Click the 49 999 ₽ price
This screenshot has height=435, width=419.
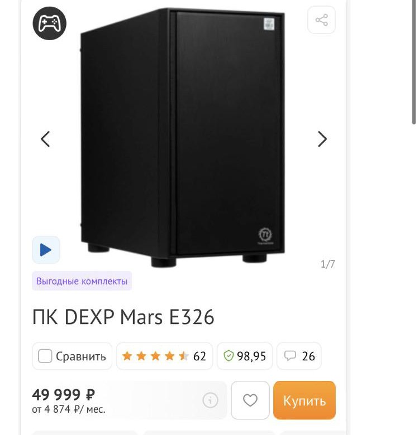click(63, 394)
